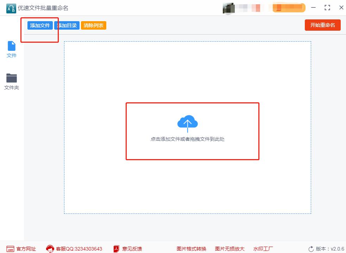Click the red feedback document icon
Viewport: 346px width, 253px height.
coord(116,249)
